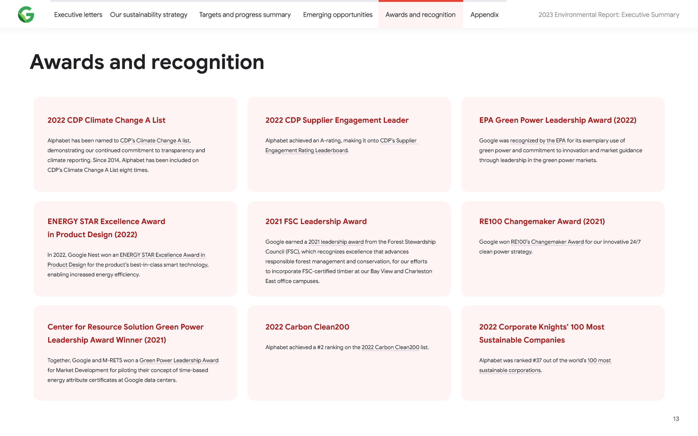Follow the CDP's Climate Change A list link
The width and height of the screenshot is (698, 436).
(155, 141)
